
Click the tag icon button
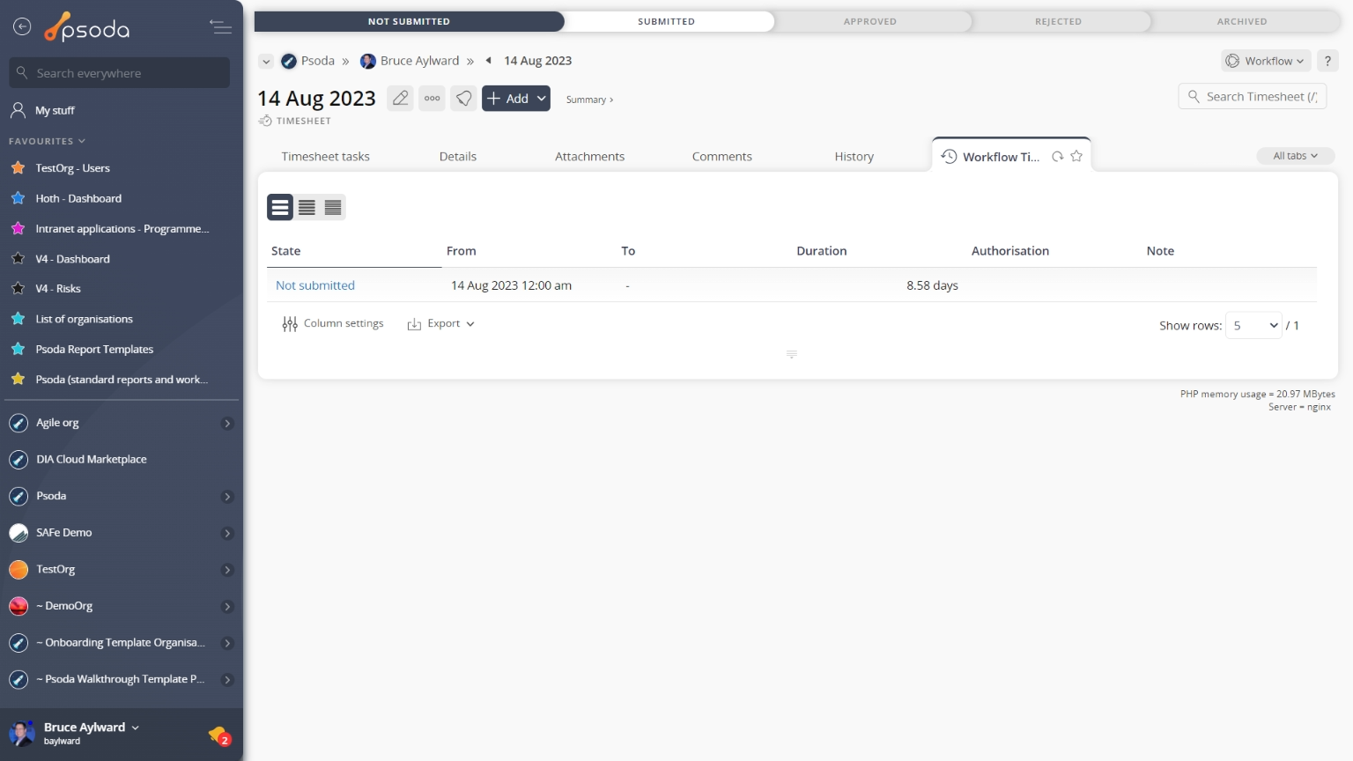pos(463,98)
